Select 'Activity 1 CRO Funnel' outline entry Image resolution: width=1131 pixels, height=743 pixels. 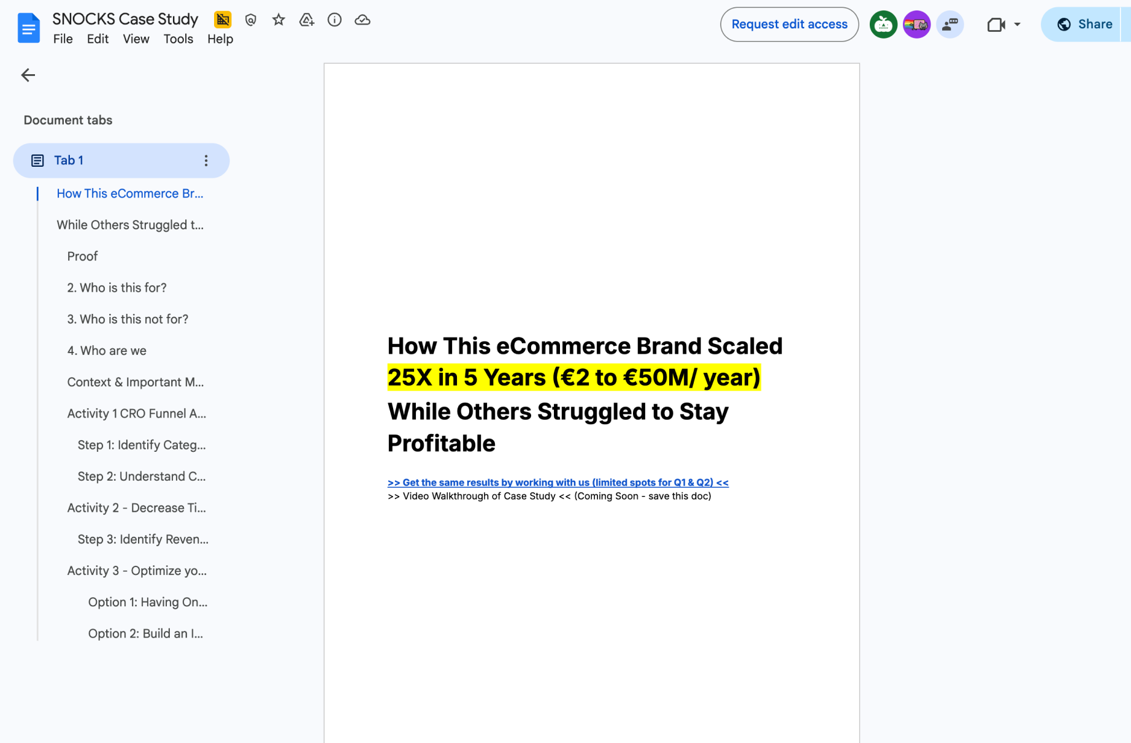coord(136,413)
